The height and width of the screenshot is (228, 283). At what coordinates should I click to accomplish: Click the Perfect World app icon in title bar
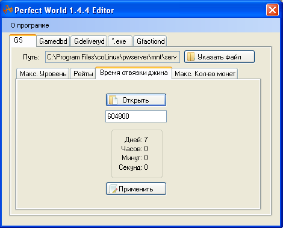coord(8,10)
